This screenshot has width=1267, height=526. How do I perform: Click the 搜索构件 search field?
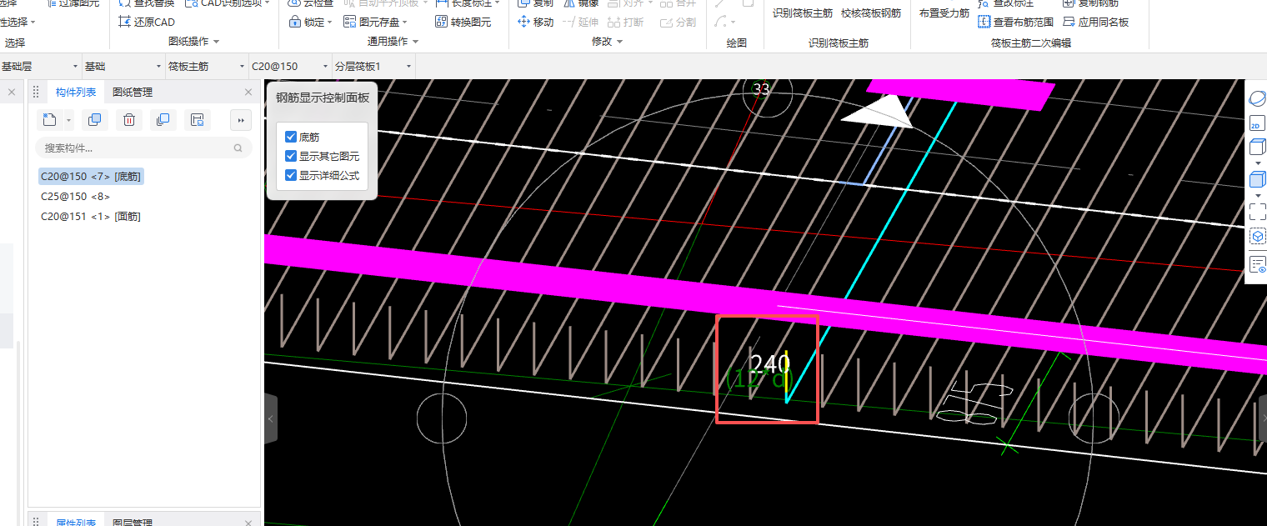tap(143, 148)
